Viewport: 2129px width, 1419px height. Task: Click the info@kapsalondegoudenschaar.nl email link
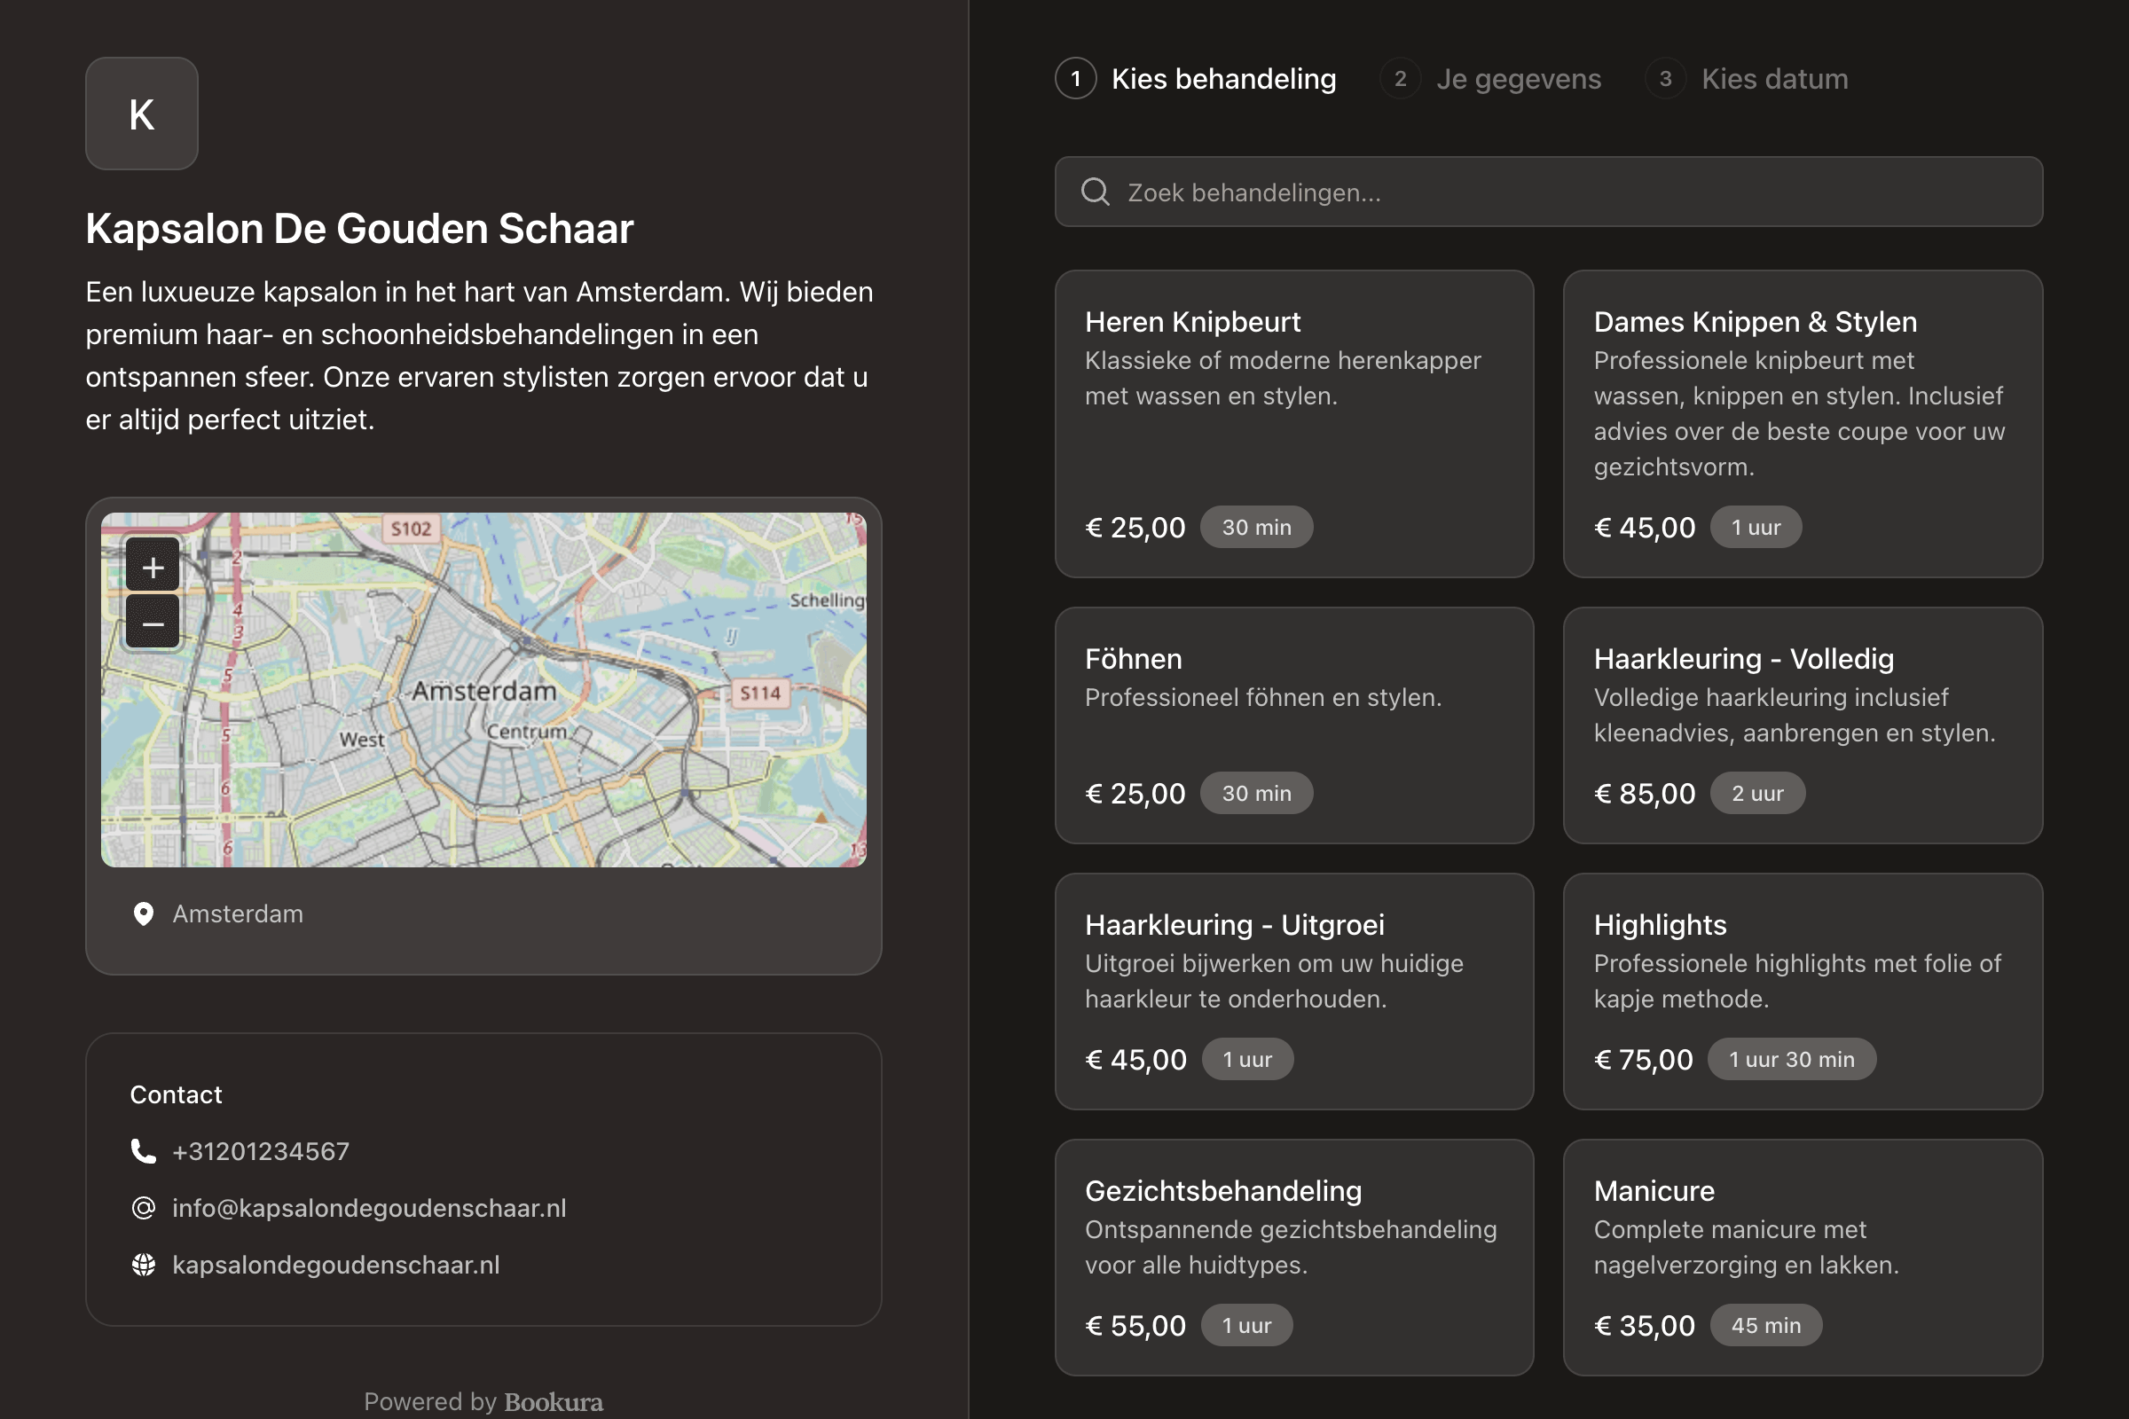(x=369, y=1208)
